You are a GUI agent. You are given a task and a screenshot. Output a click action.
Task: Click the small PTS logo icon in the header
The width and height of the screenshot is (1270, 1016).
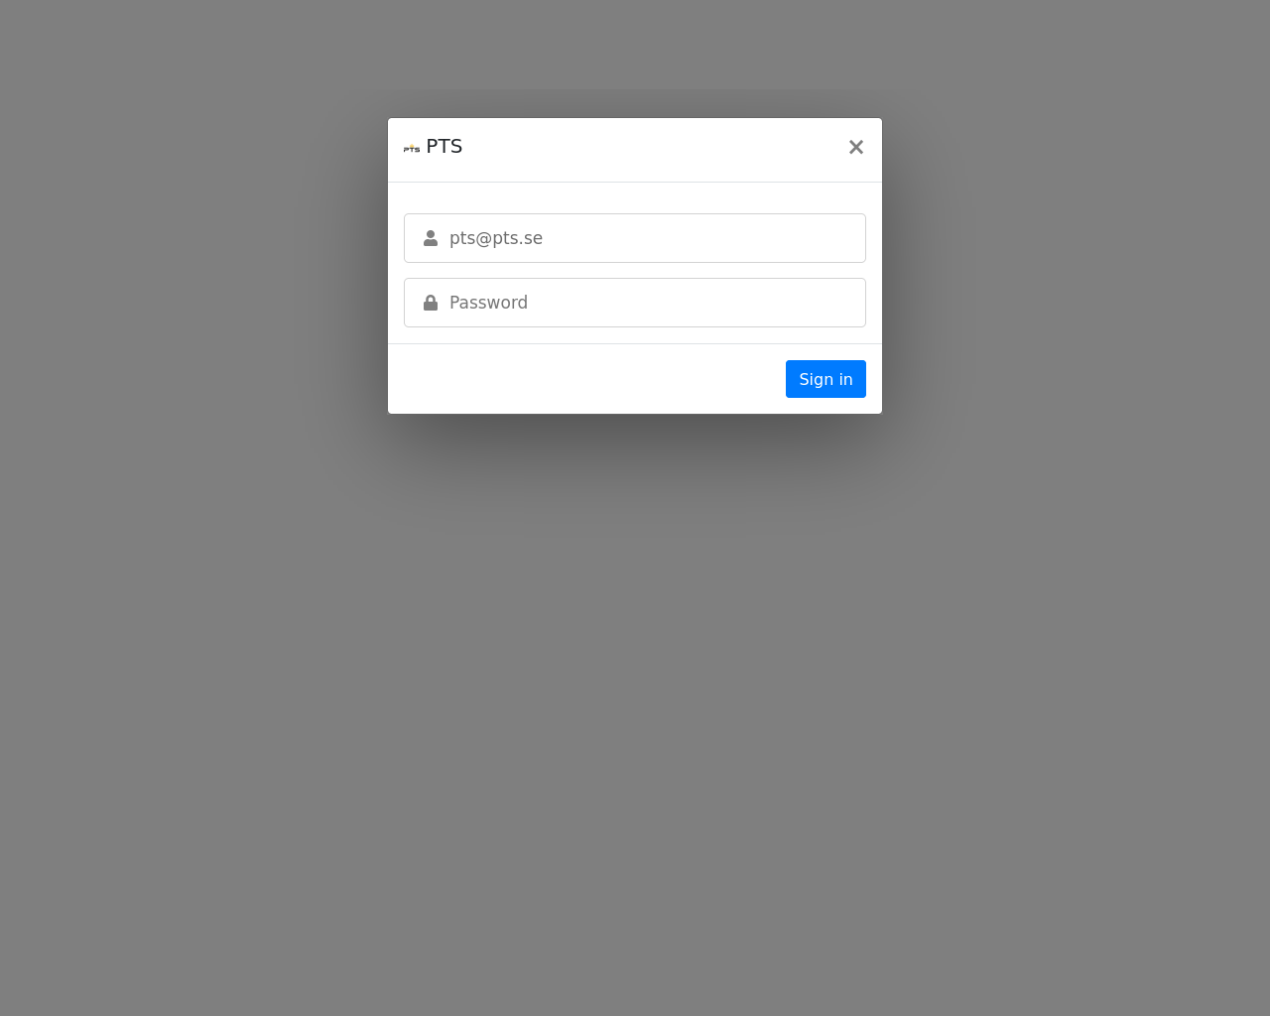(412, 148)
